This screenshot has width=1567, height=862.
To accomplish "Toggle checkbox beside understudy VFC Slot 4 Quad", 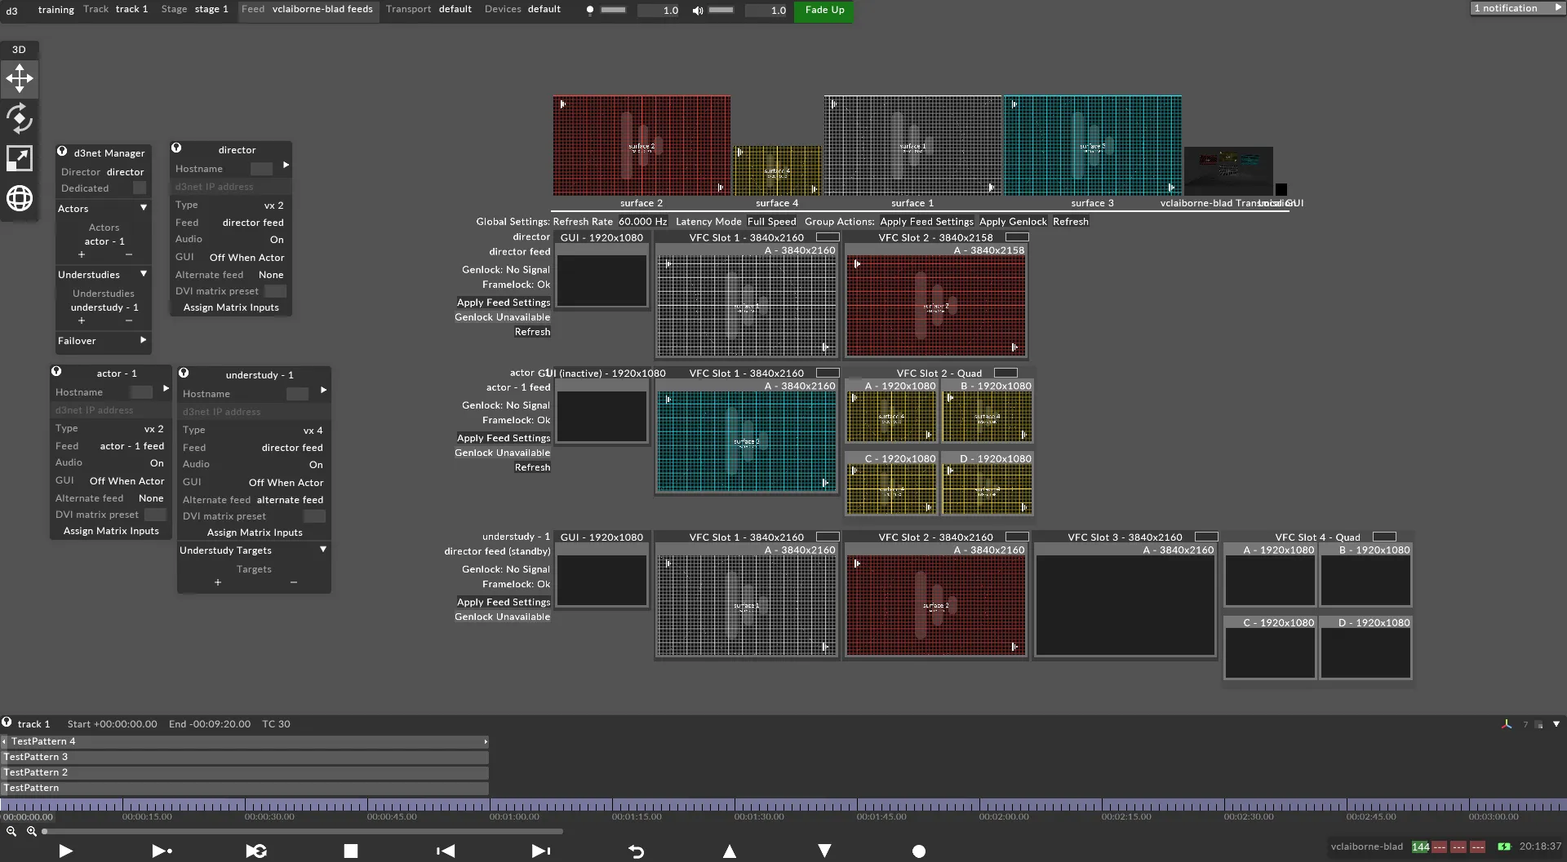I will (1384, 537).
